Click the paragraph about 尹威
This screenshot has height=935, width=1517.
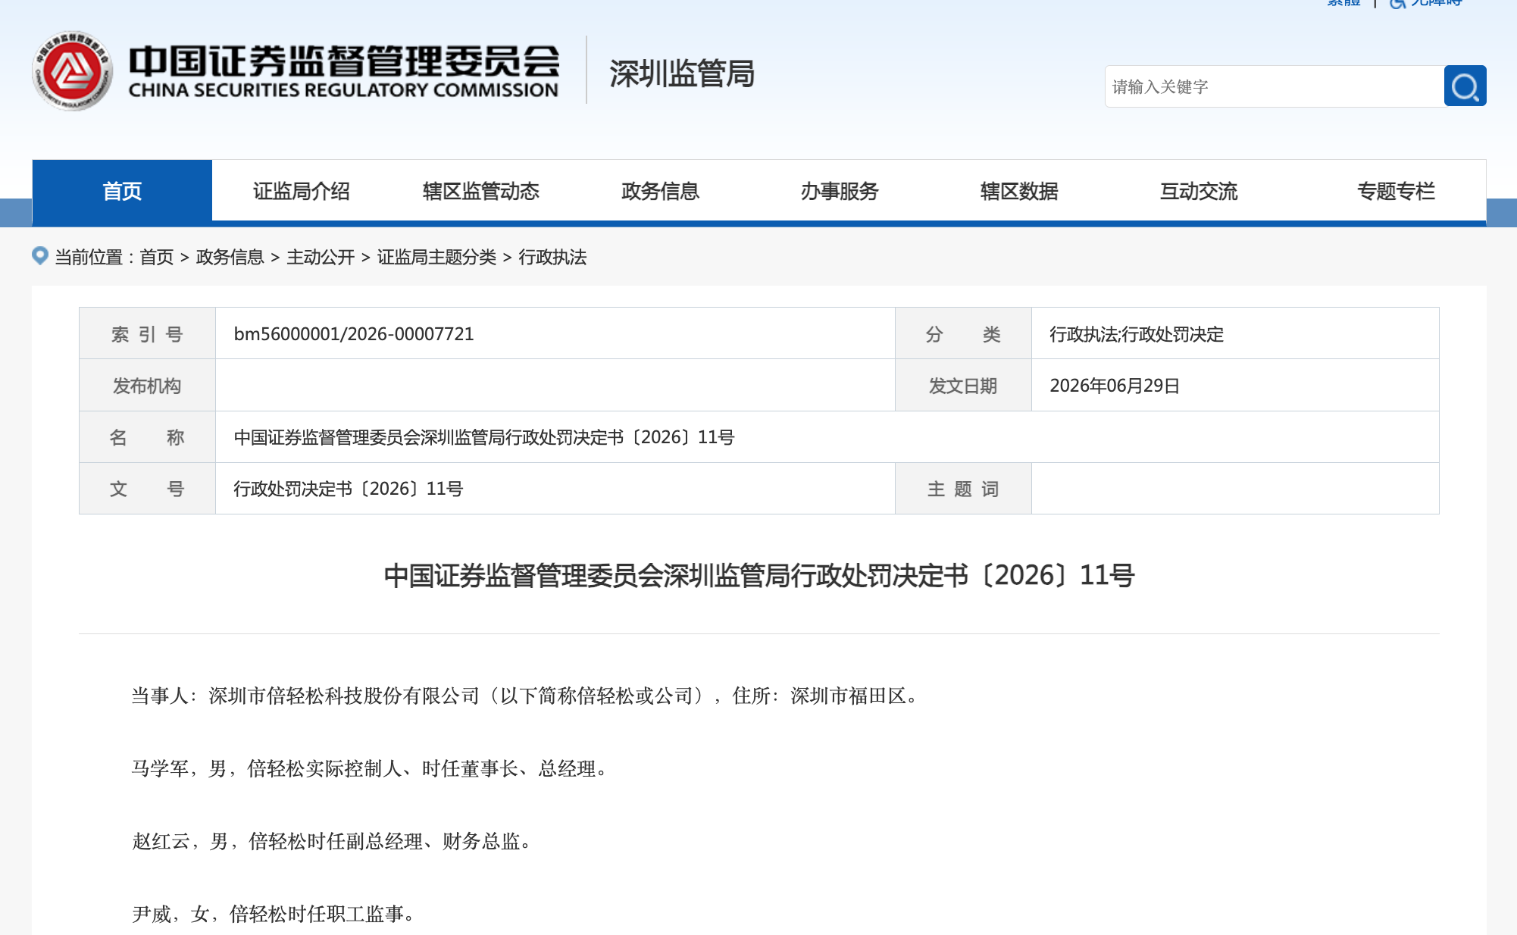coord(274,914)
